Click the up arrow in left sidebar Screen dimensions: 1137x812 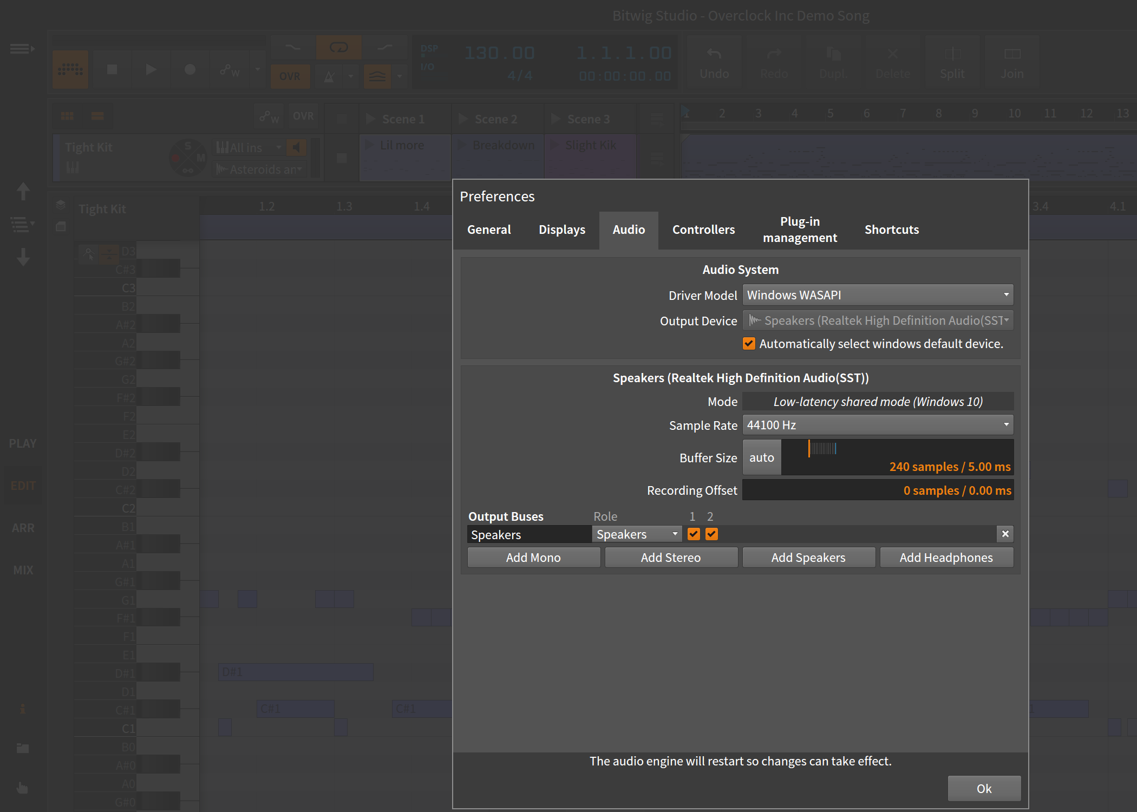coord(23,191)
